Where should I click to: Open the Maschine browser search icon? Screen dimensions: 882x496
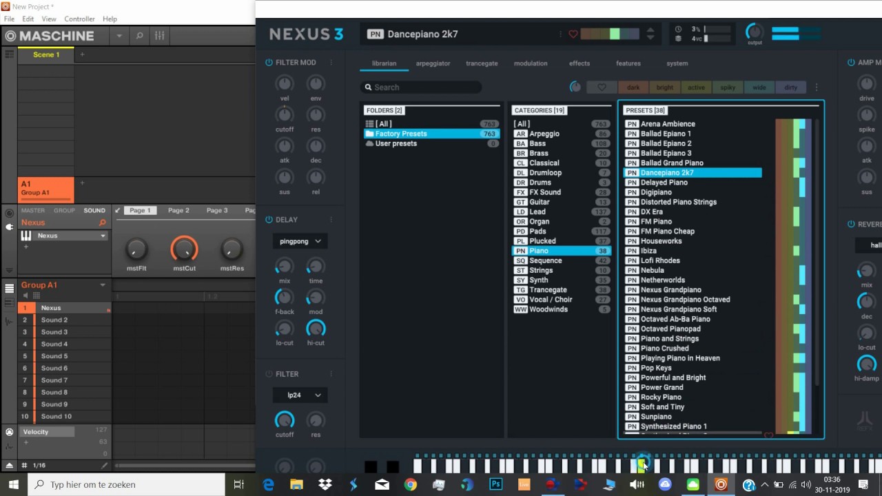point(139,36)
